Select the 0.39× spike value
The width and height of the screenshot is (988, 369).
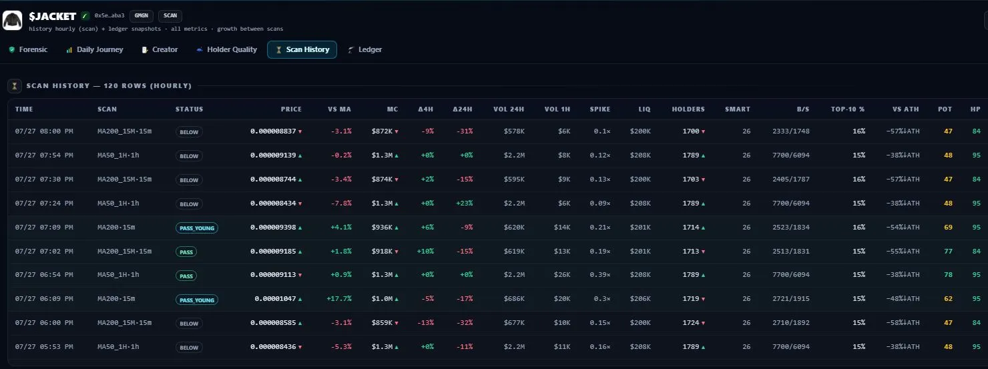click(600, 275)
